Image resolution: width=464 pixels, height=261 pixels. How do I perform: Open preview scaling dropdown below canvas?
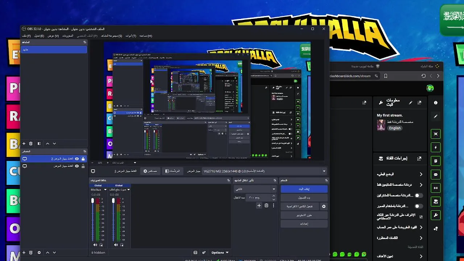tap(135, 163)
